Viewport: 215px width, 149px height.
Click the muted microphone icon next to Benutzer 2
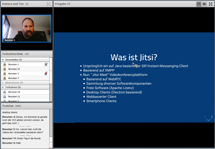click(46, 74)
